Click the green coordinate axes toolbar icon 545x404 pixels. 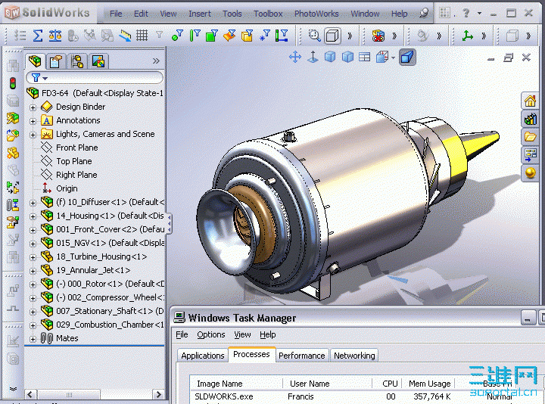click(467, 36)
